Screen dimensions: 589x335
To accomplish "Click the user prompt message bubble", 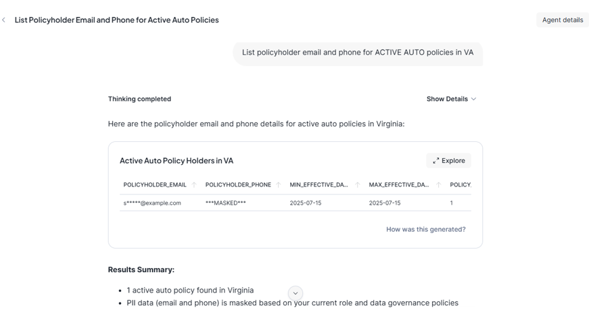I will (357, 53).
